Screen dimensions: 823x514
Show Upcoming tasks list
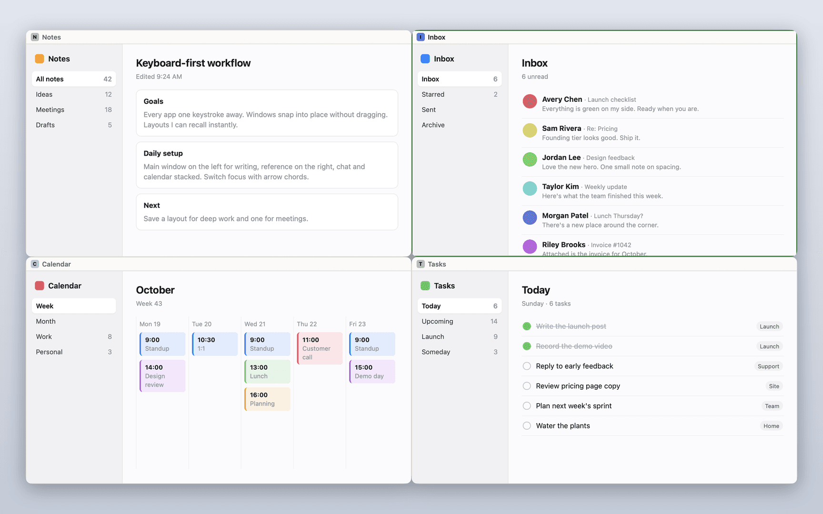(460, 321)
